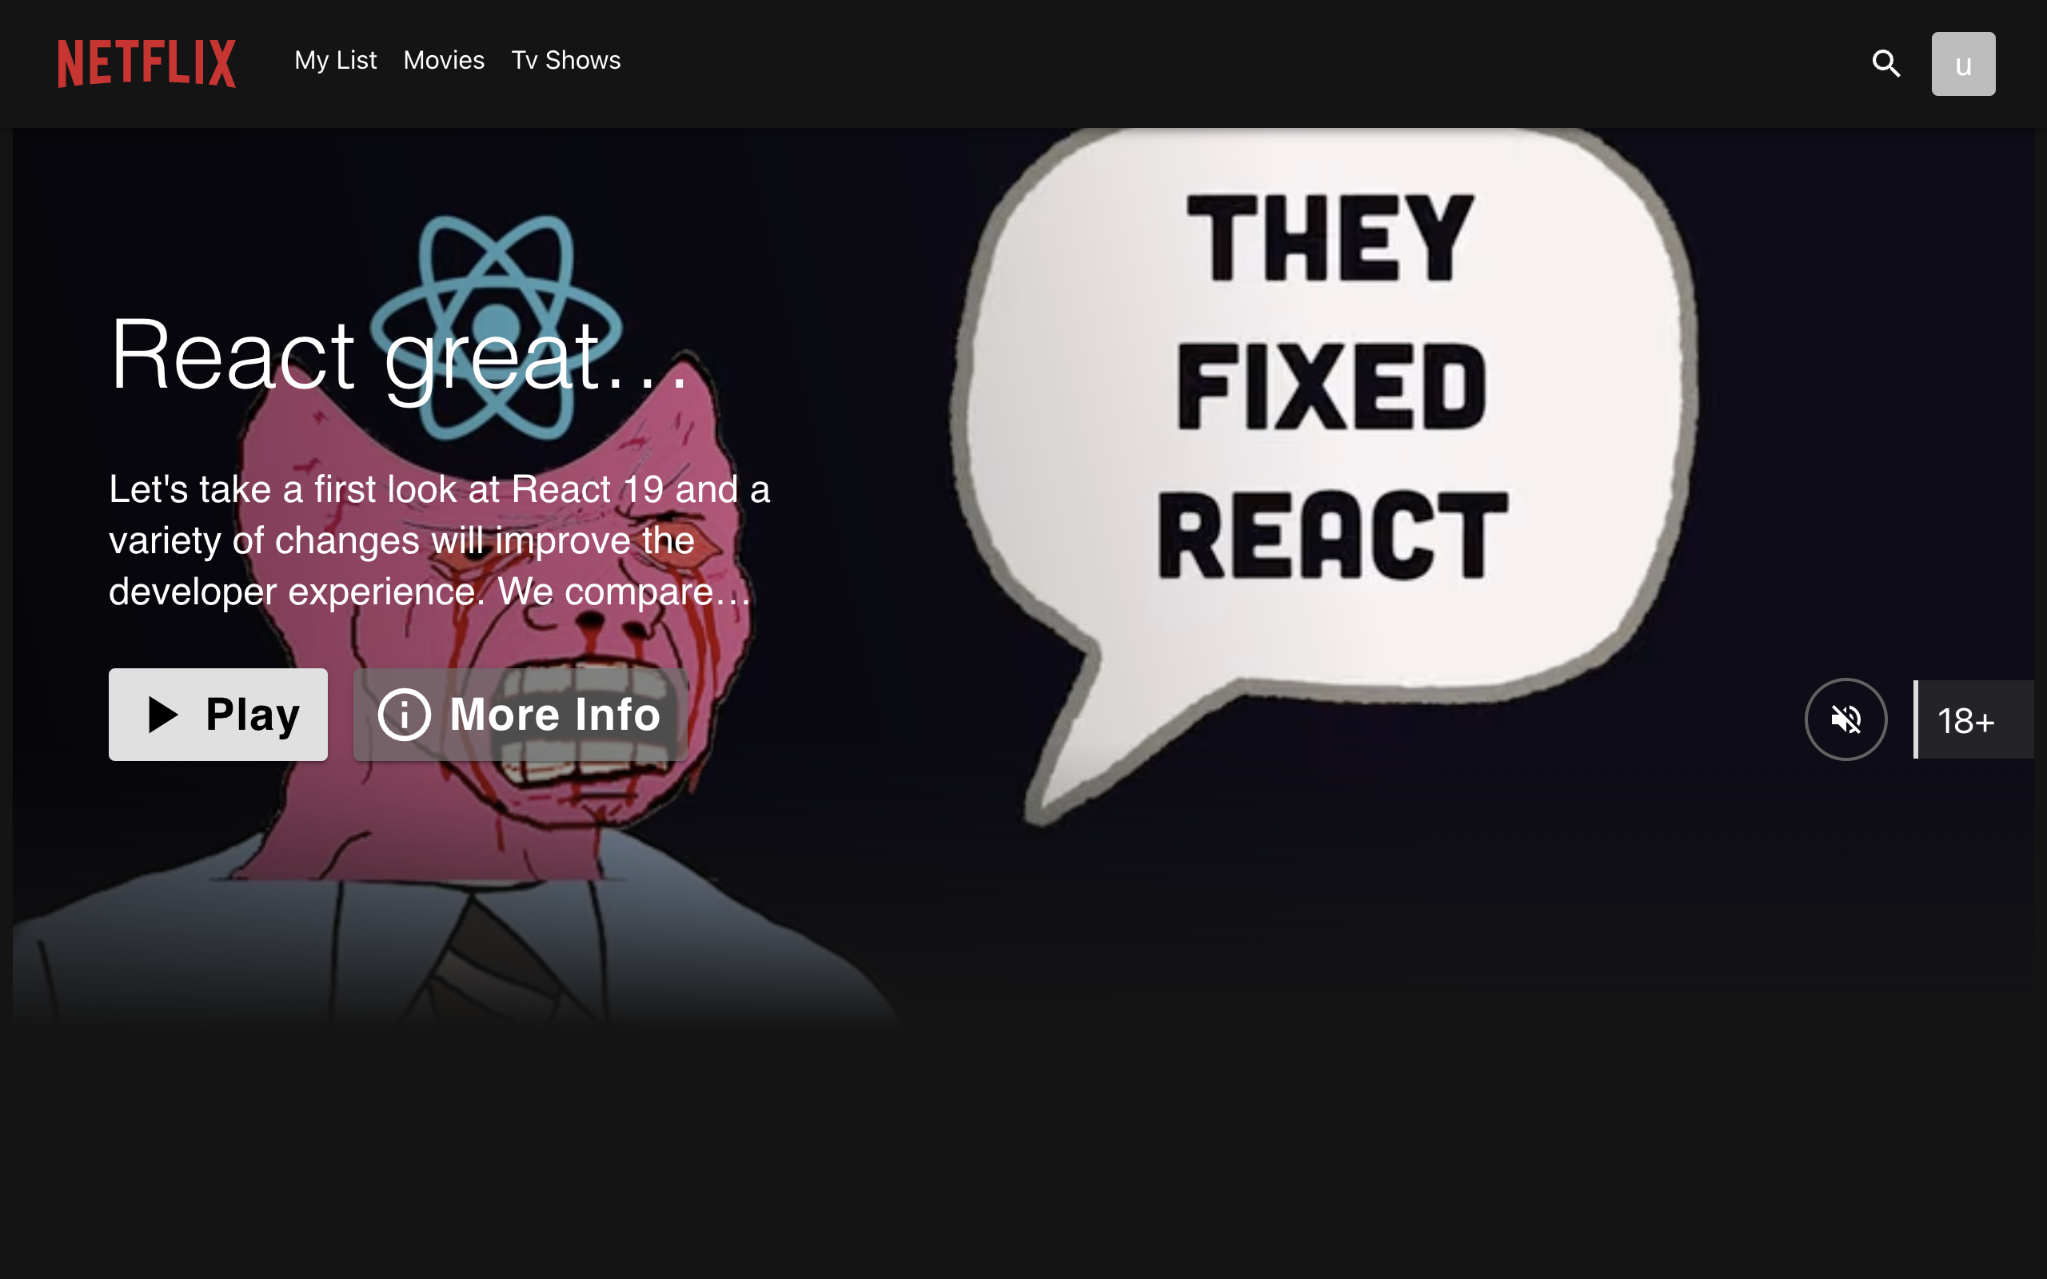Click the 18+ rating badge icon

[x=1969, y=719]
